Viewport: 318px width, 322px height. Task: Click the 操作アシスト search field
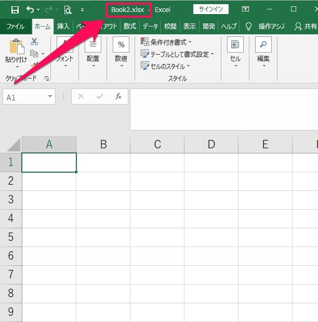point(272,27)
